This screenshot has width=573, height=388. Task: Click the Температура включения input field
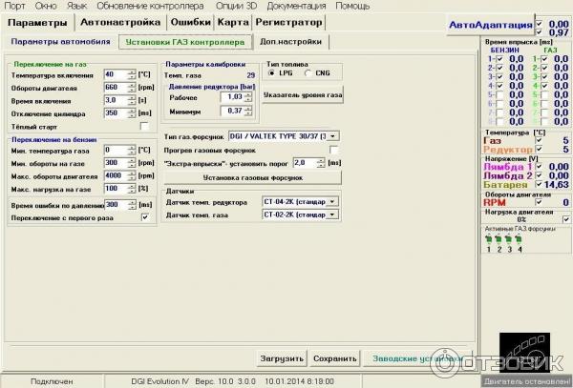point(115,74)
